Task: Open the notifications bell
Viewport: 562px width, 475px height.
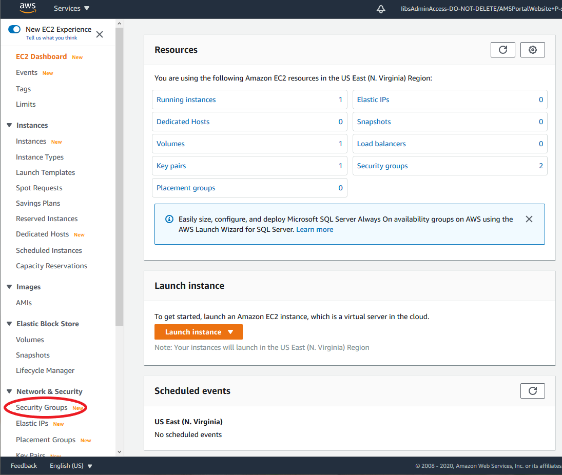Action: tap(380, 9)
